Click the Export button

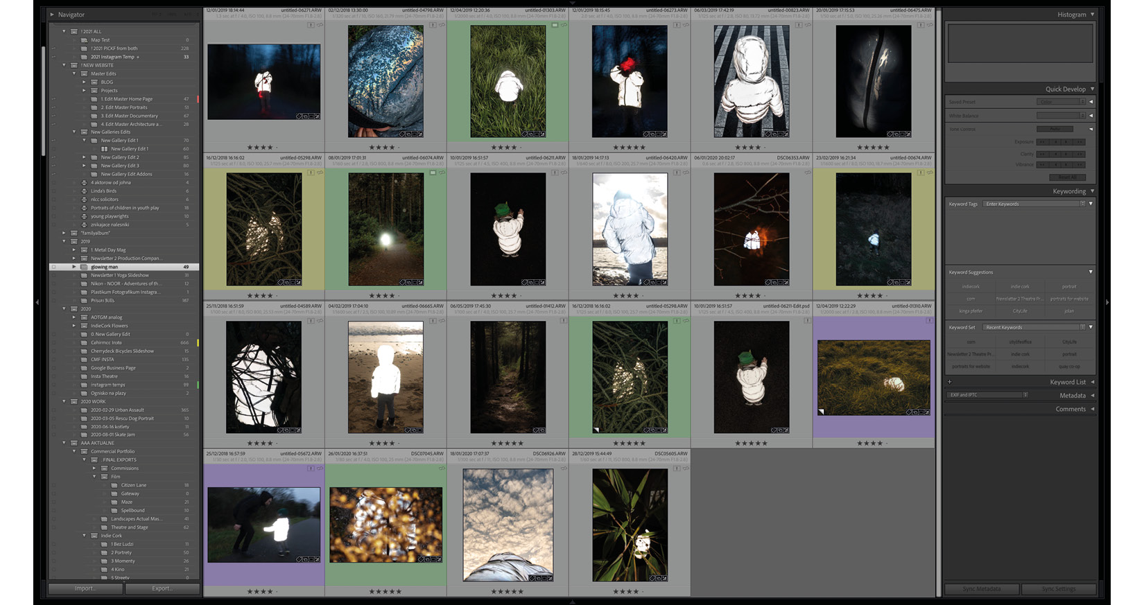pos(162,588)
